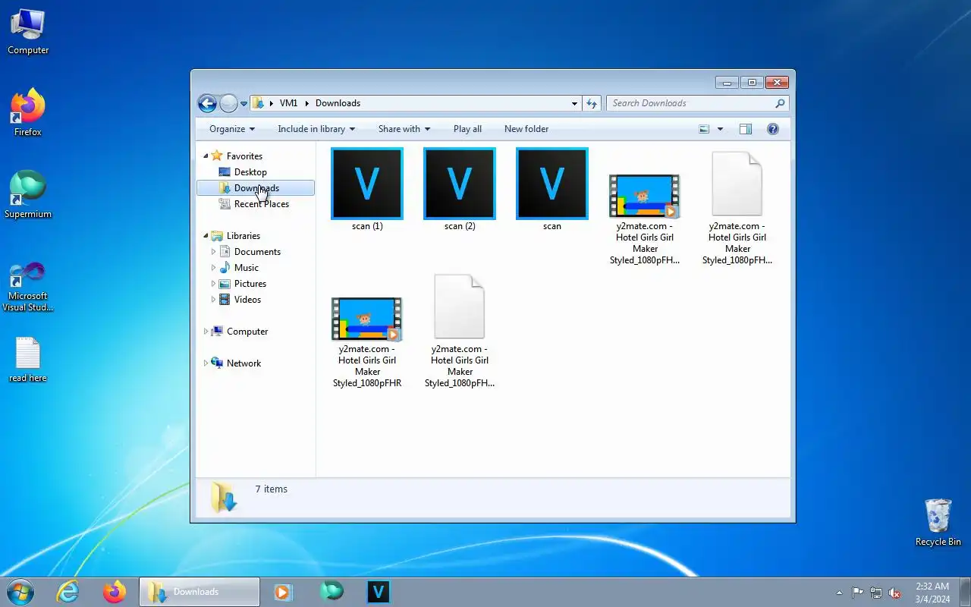Image resolution: width=971 pixels, height=607 pixels.
Task: Select Recent Places under Favorites
Action: pos(261,204)
